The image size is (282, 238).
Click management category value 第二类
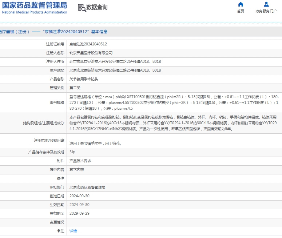pyautogui.click(x=75, y=88)
